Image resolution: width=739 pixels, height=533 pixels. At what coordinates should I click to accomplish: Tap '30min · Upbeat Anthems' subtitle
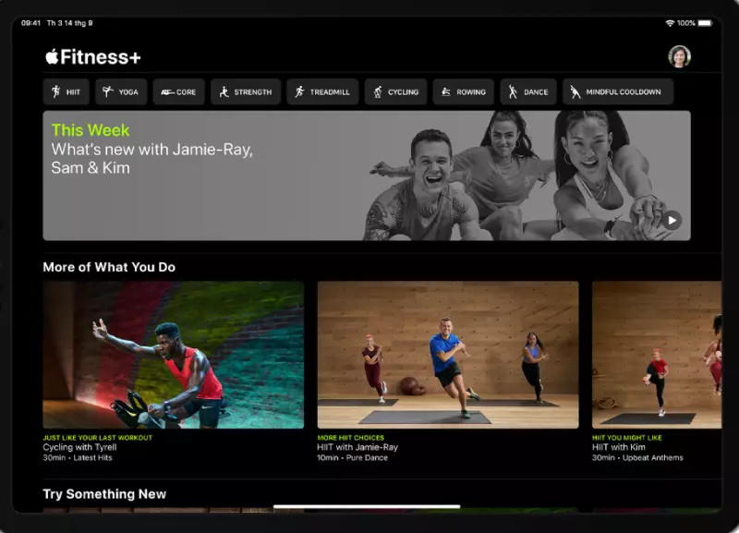[x=637, y=457]
